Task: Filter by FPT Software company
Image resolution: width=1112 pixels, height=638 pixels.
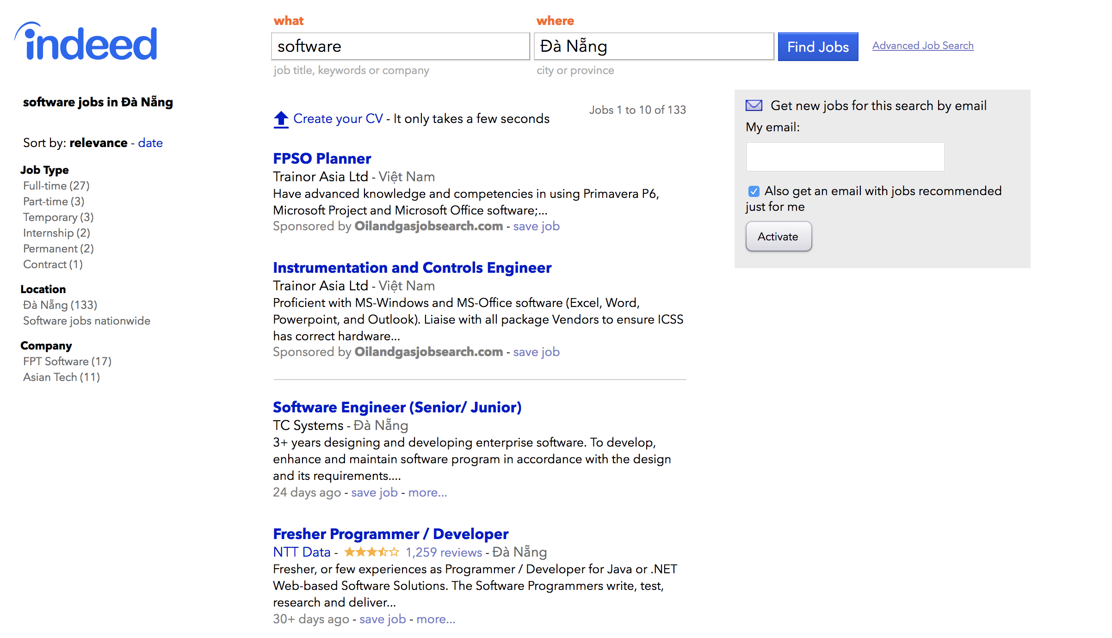Action: tap(67, 362)
